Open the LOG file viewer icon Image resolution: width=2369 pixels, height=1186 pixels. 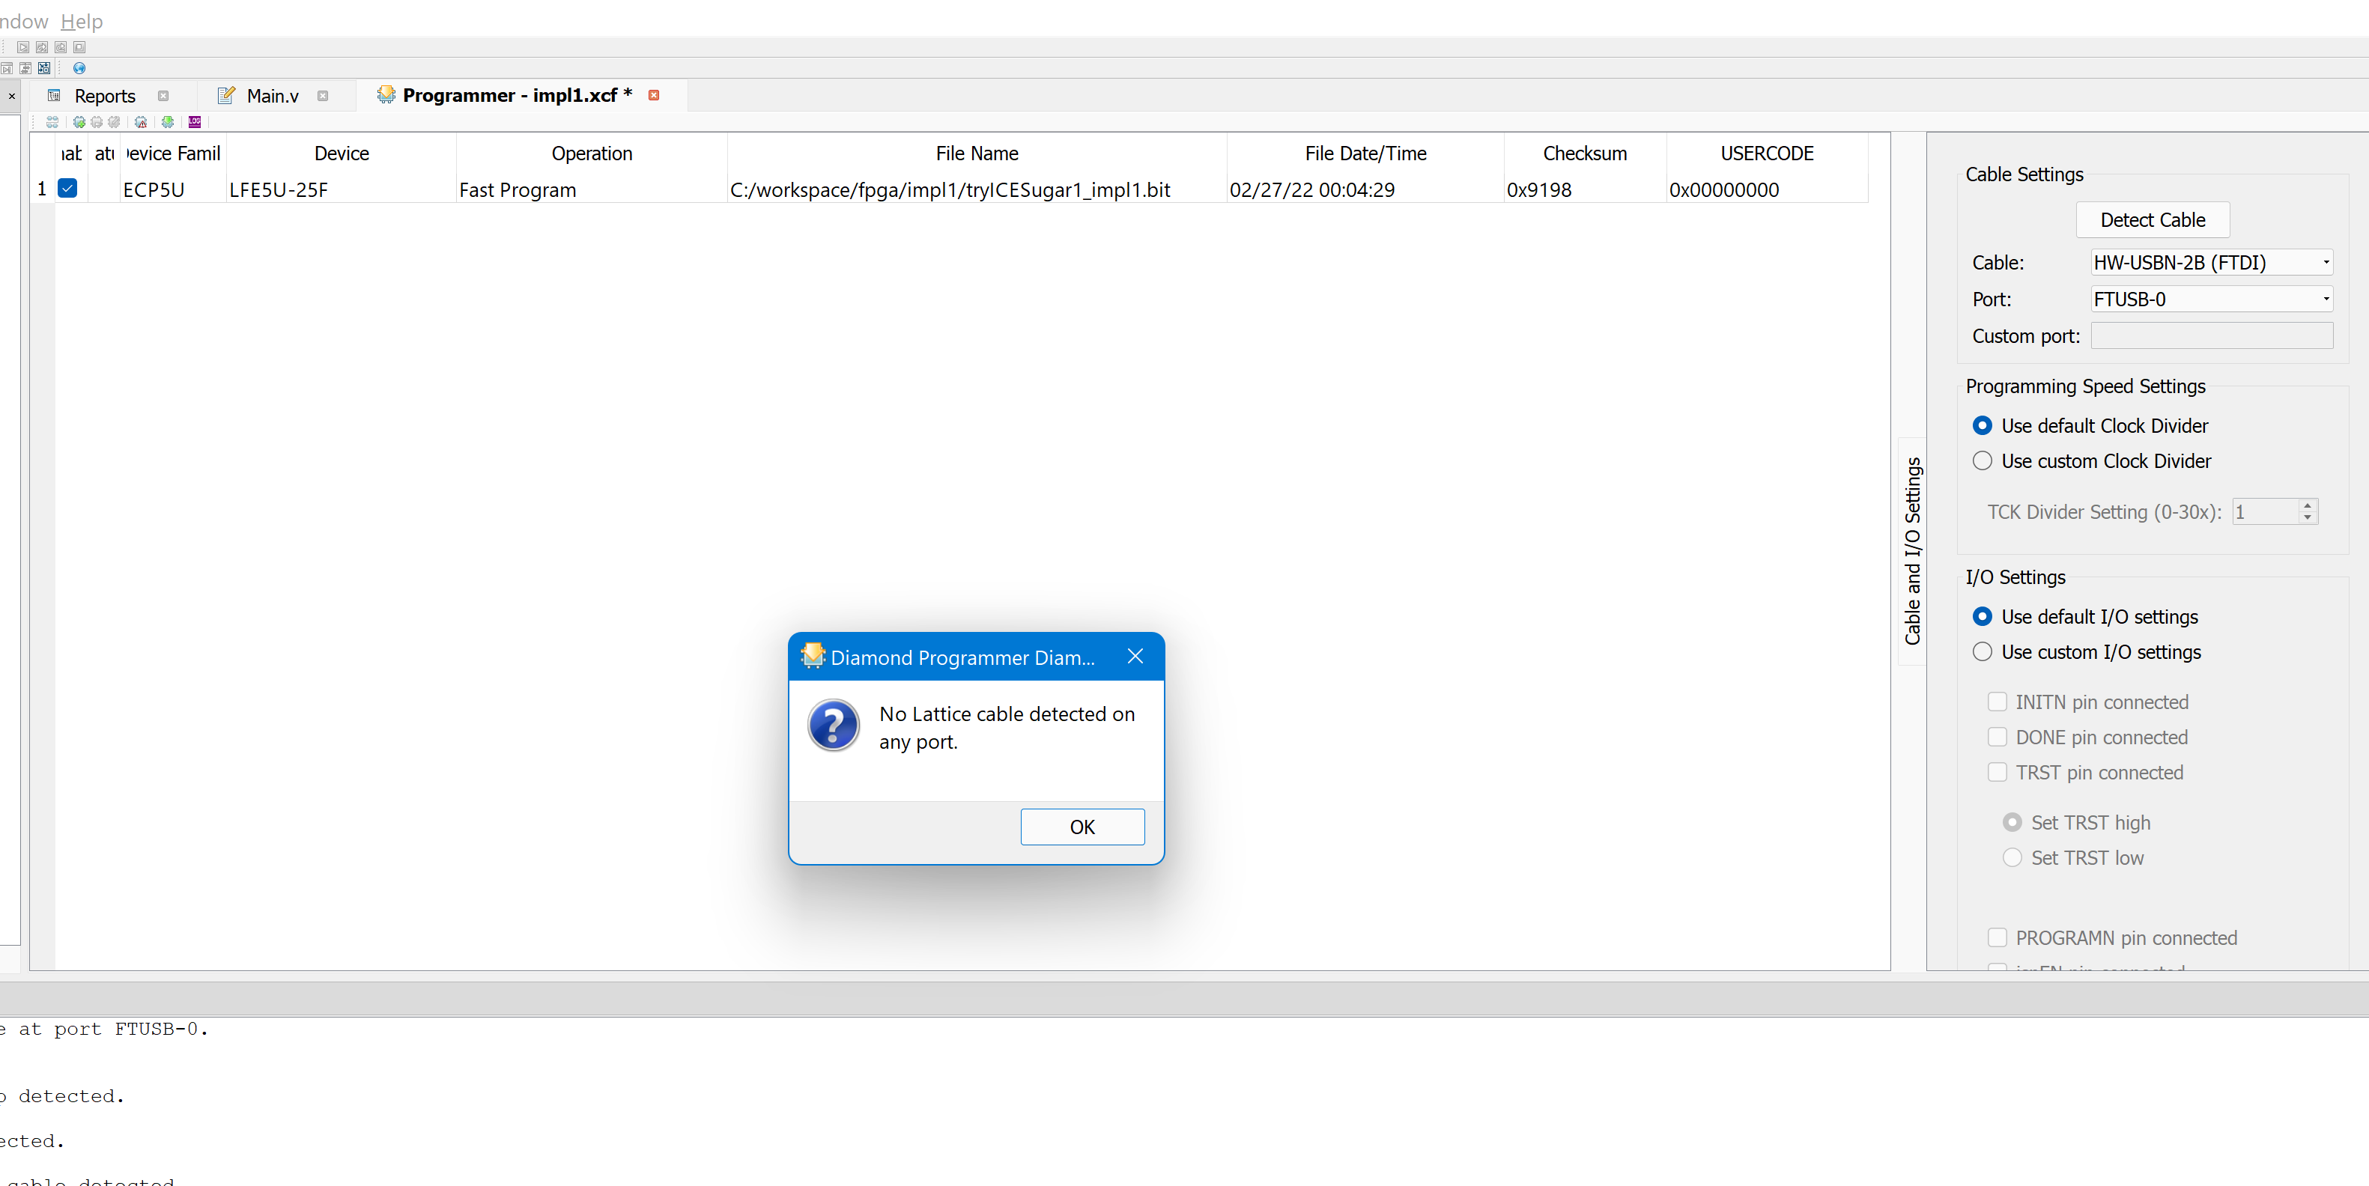[x=195, y=121]
